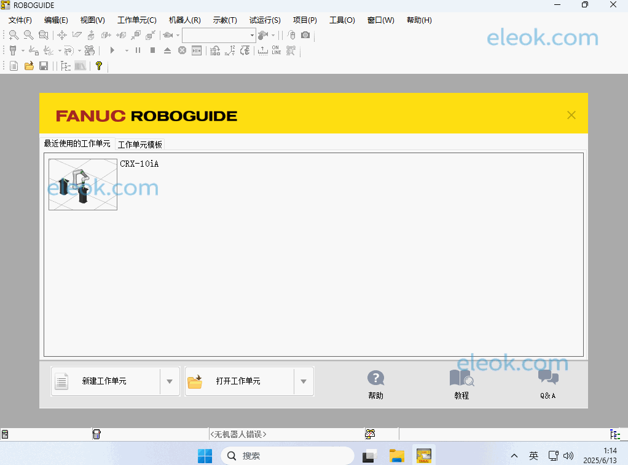628x465 pixels.
Task: Switch to the 工作单元模板 tab
Action: tap(139, 145)
